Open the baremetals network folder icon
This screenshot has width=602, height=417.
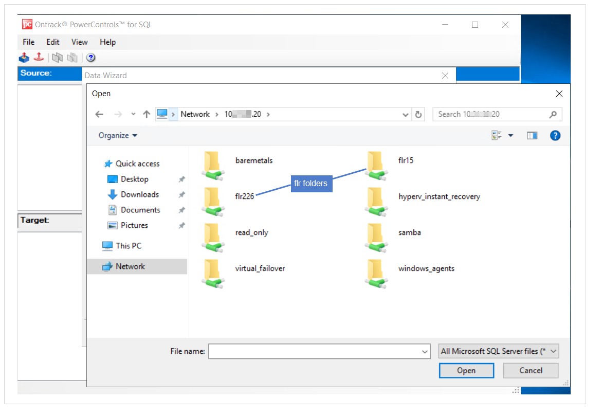point(213,166)
